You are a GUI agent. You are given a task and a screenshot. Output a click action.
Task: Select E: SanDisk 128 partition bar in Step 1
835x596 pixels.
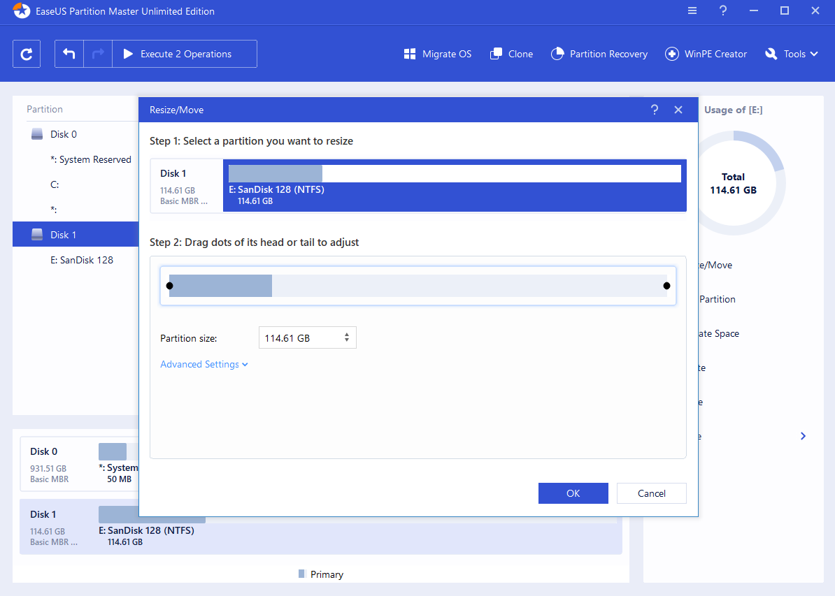455,185
